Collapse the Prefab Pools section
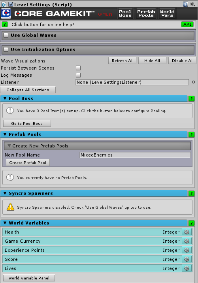 tap(5, 134)
